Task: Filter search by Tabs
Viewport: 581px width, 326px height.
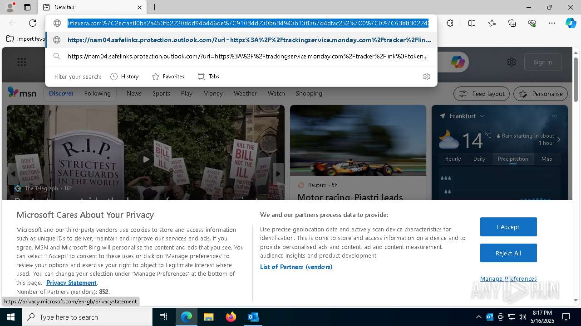Action: coord(209,77)
